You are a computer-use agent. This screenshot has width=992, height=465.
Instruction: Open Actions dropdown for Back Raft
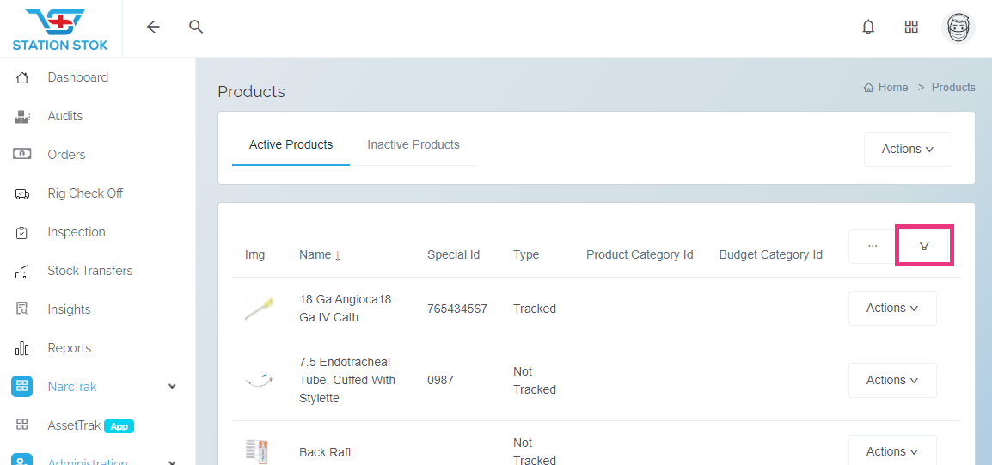coord(892,450)
